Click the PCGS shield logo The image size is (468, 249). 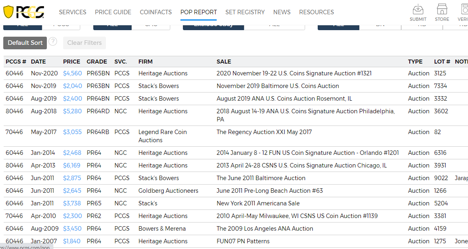(x=24, y=12)
